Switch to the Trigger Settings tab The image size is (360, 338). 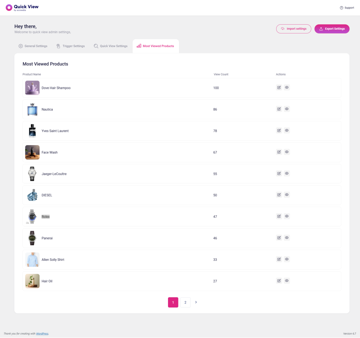71,46
